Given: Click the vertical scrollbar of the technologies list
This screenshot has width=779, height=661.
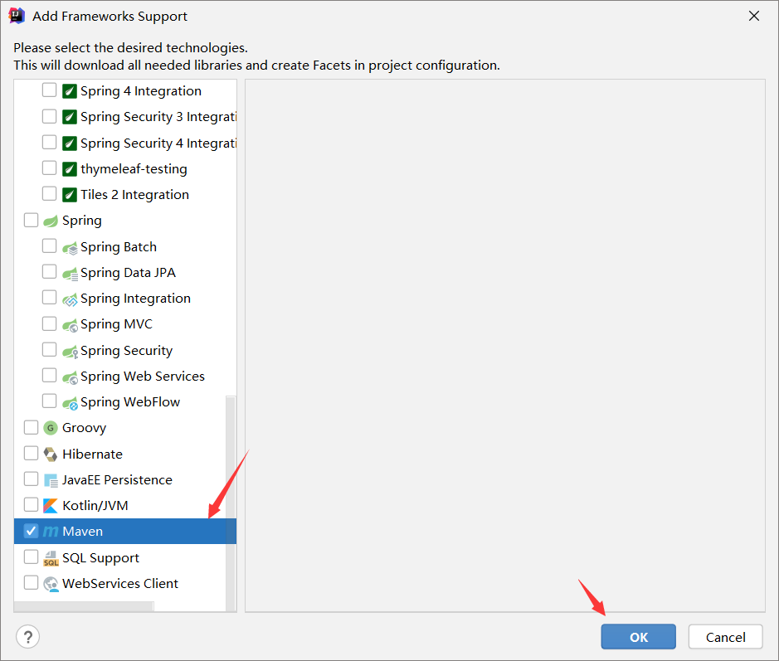Looking at the screenshot, I should [x=231, y=503].
